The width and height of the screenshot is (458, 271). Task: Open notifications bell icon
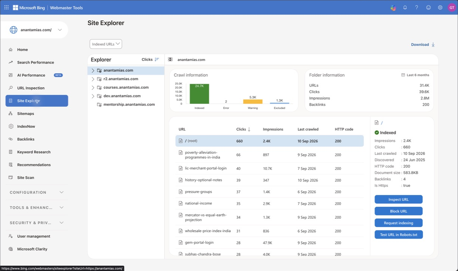(405, 8)
